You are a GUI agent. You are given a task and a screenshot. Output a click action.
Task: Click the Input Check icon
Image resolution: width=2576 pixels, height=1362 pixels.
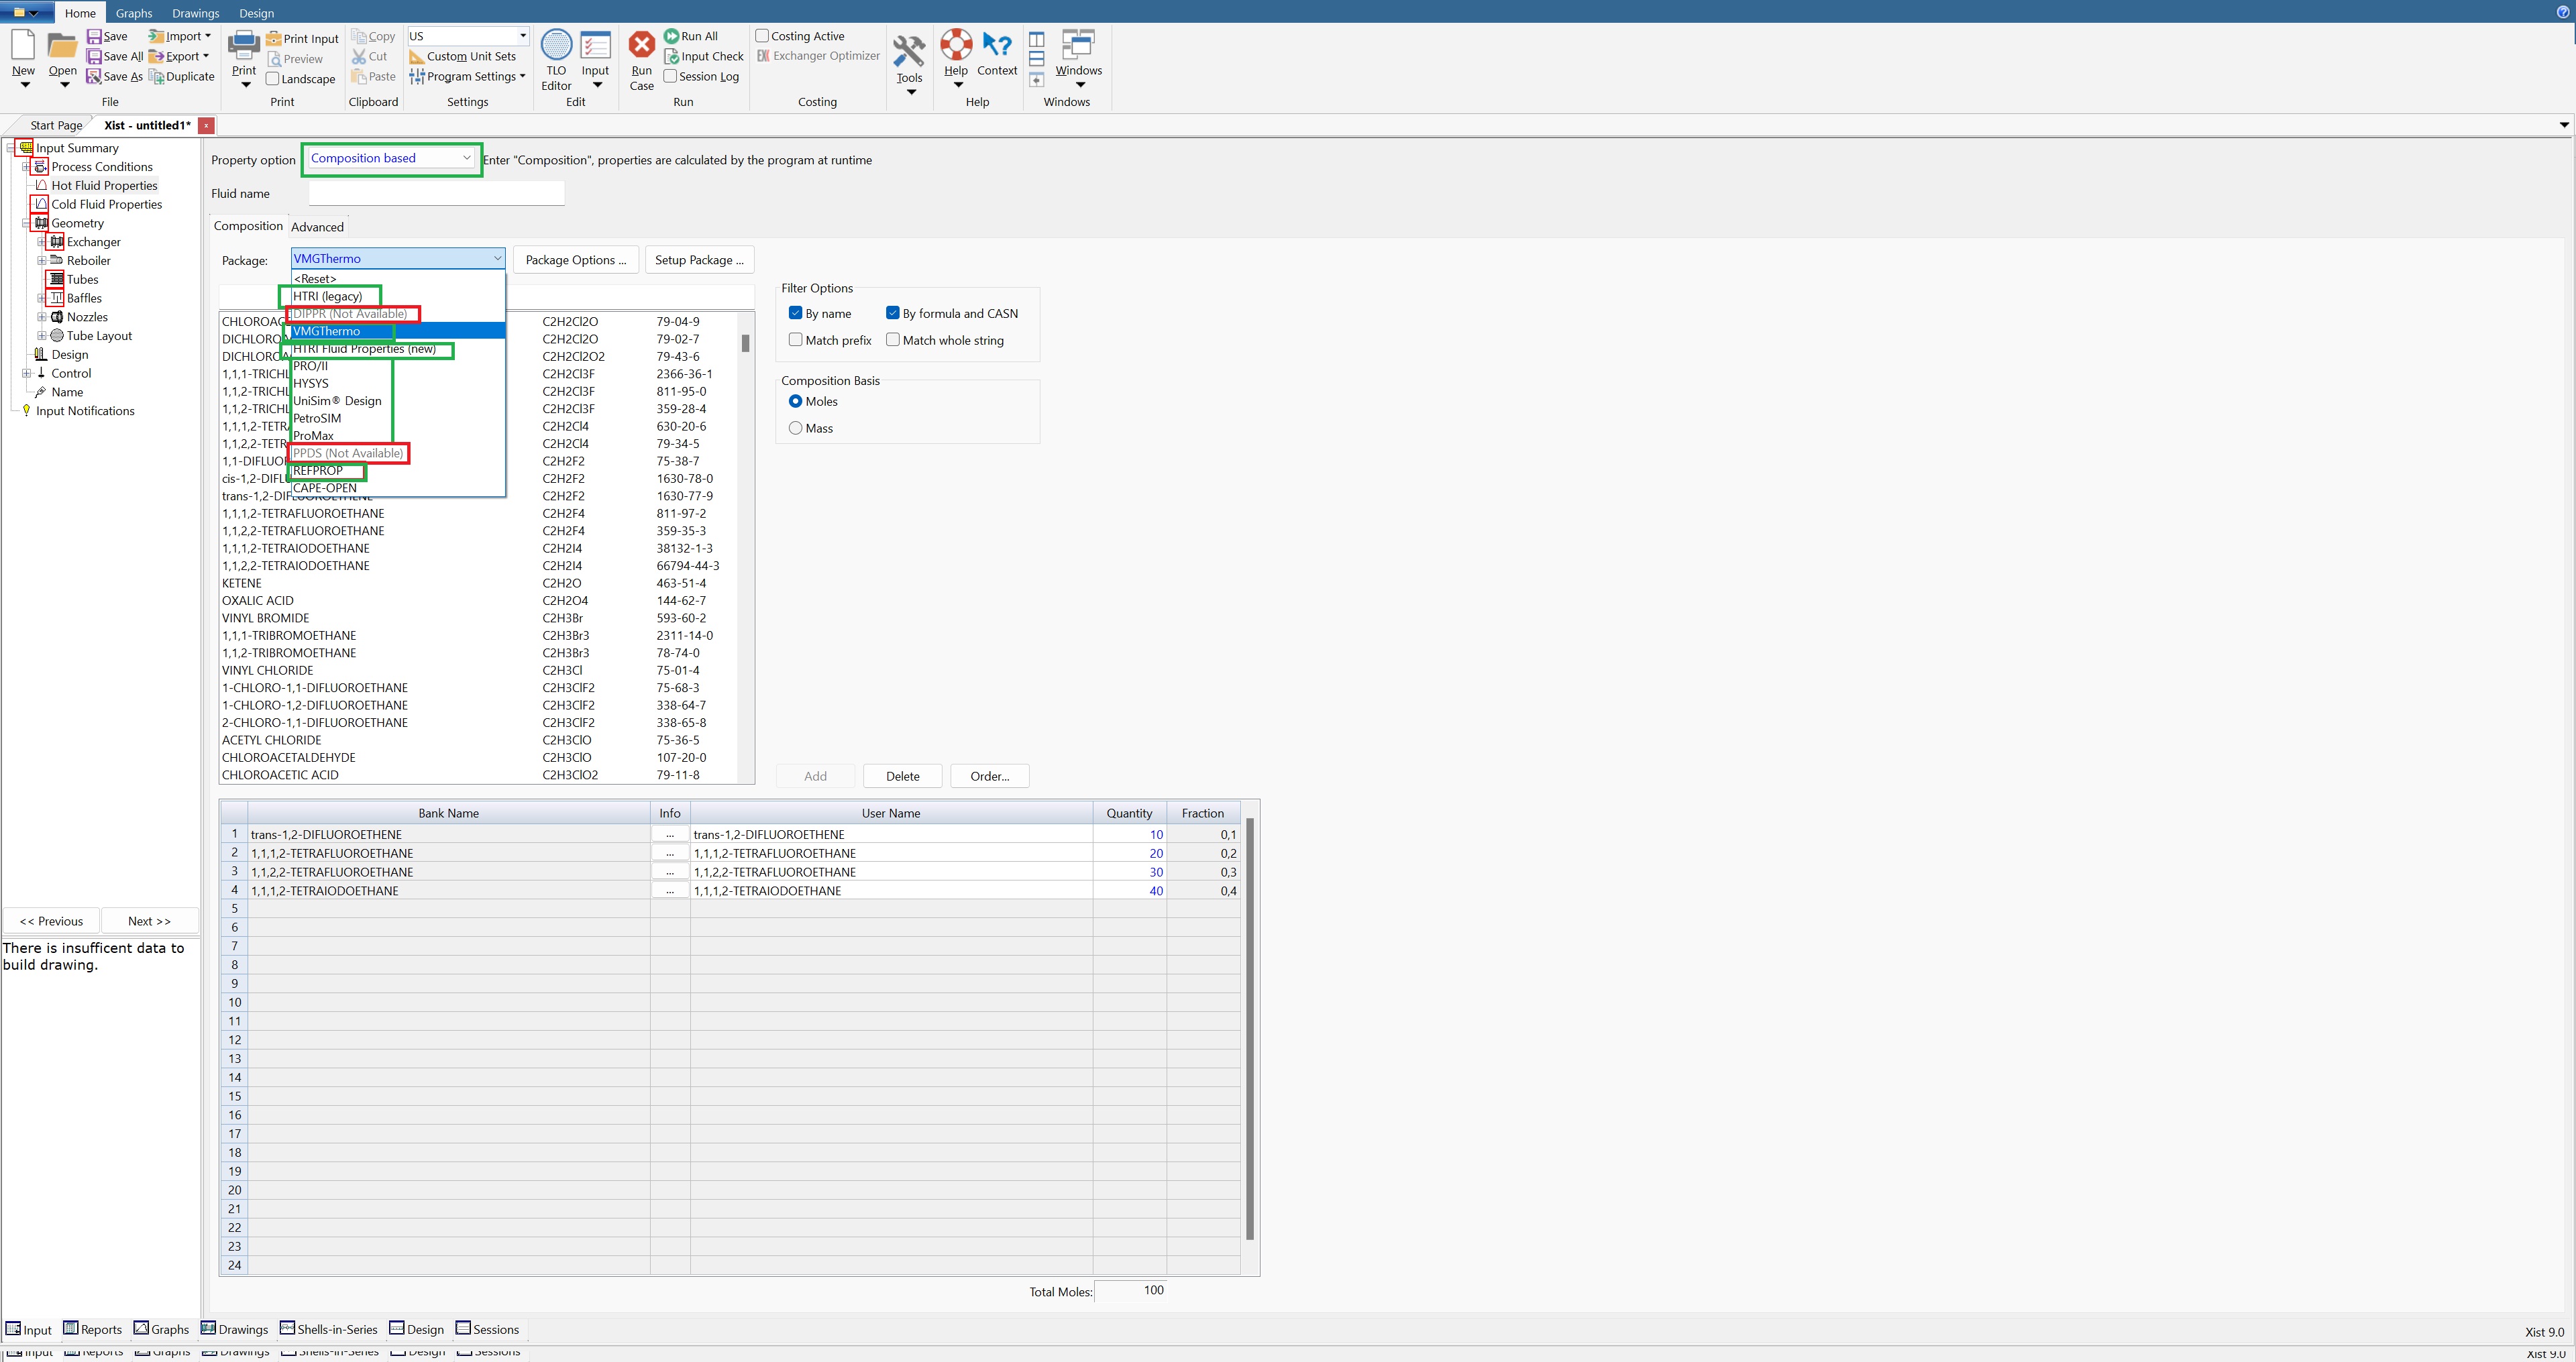coord(672,57)
